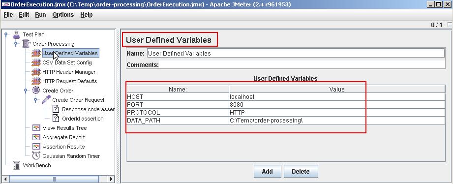Click the OrderId assertion icon
The image size is (453, 184).
56,119
